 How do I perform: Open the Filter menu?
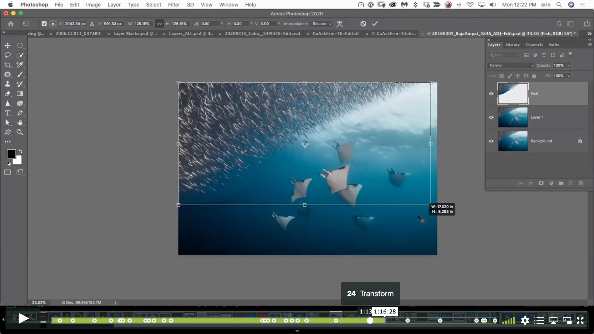pos(174,5)
